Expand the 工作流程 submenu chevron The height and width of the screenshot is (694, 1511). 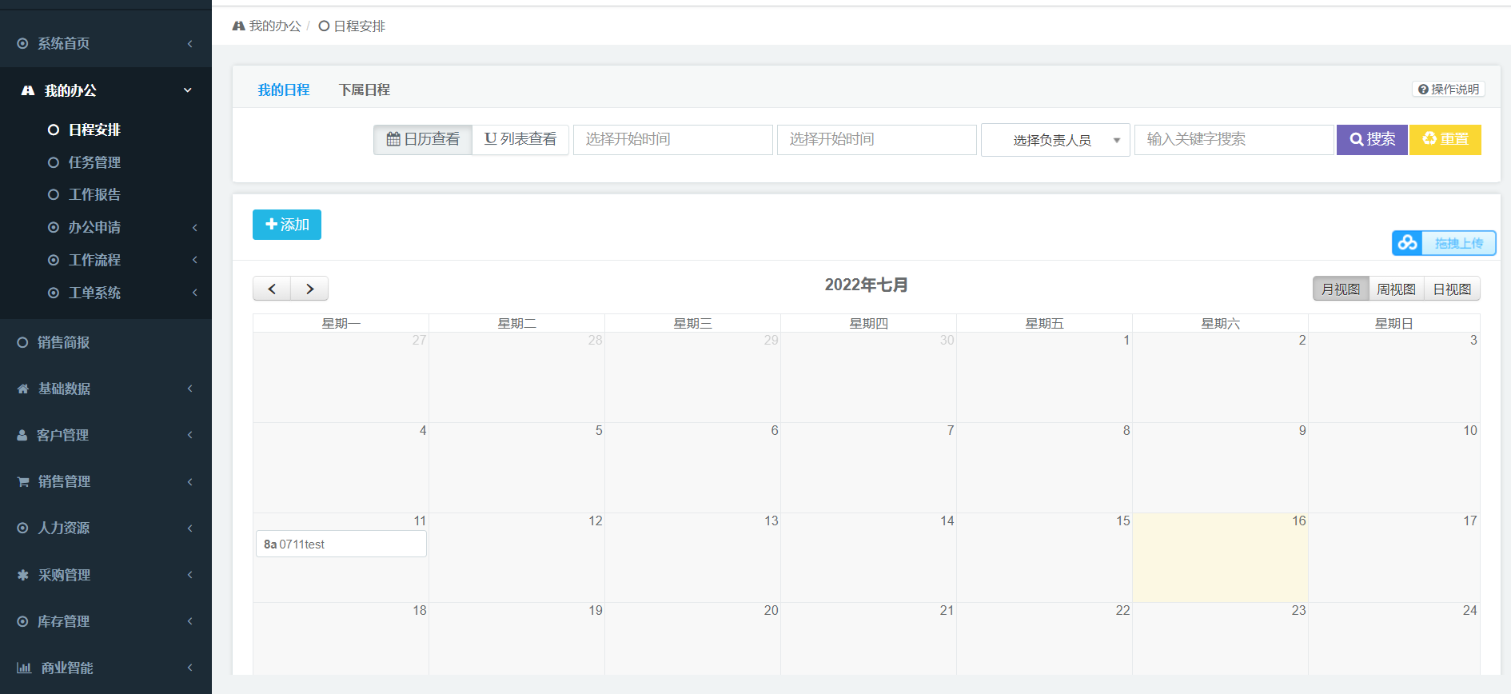tap(195, 260)
